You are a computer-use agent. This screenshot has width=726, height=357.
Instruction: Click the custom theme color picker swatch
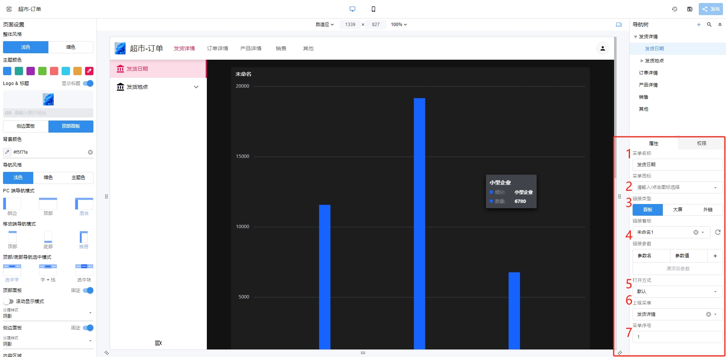pos(89,71)
